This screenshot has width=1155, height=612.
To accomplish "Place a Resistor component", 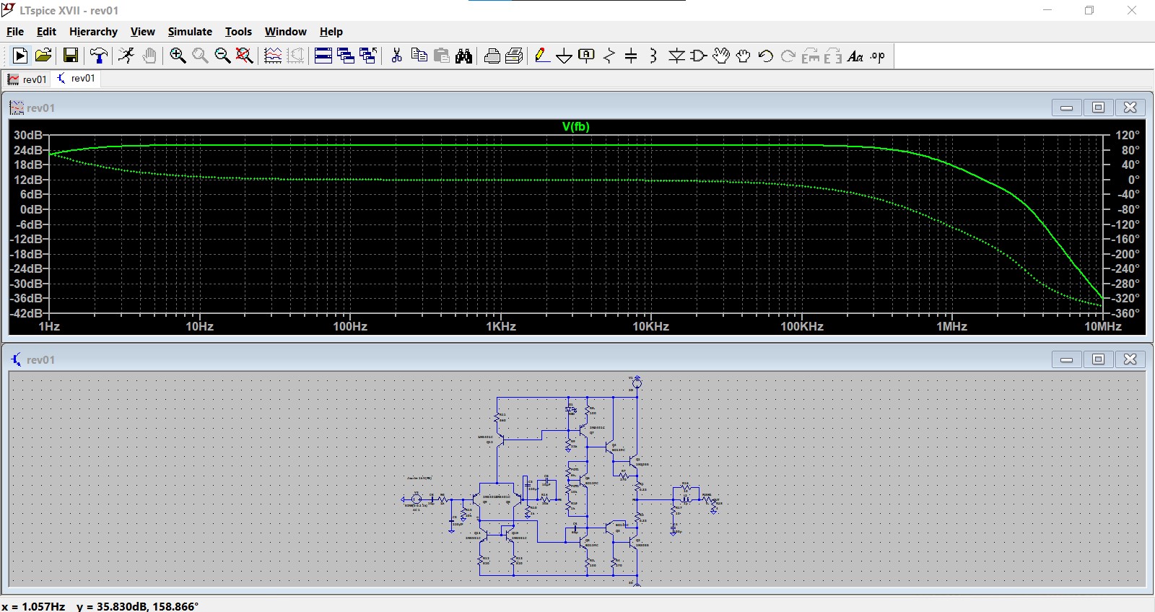I will (609, 56).
